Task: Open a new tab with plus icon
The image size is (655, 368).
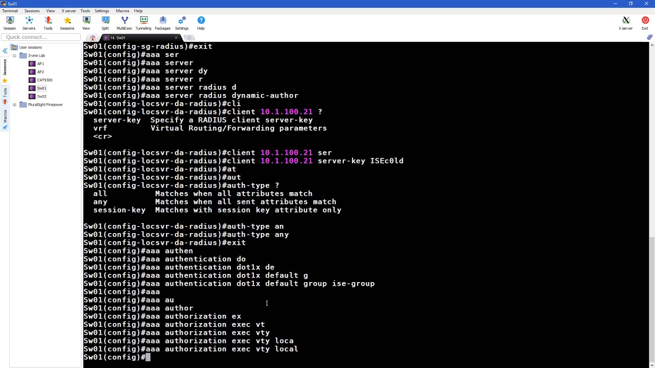Action: point(189,38)
